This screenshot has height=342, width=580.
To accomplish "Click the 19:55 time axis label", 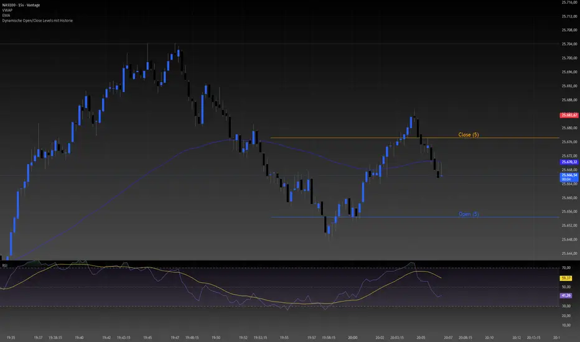I will 284,338.
